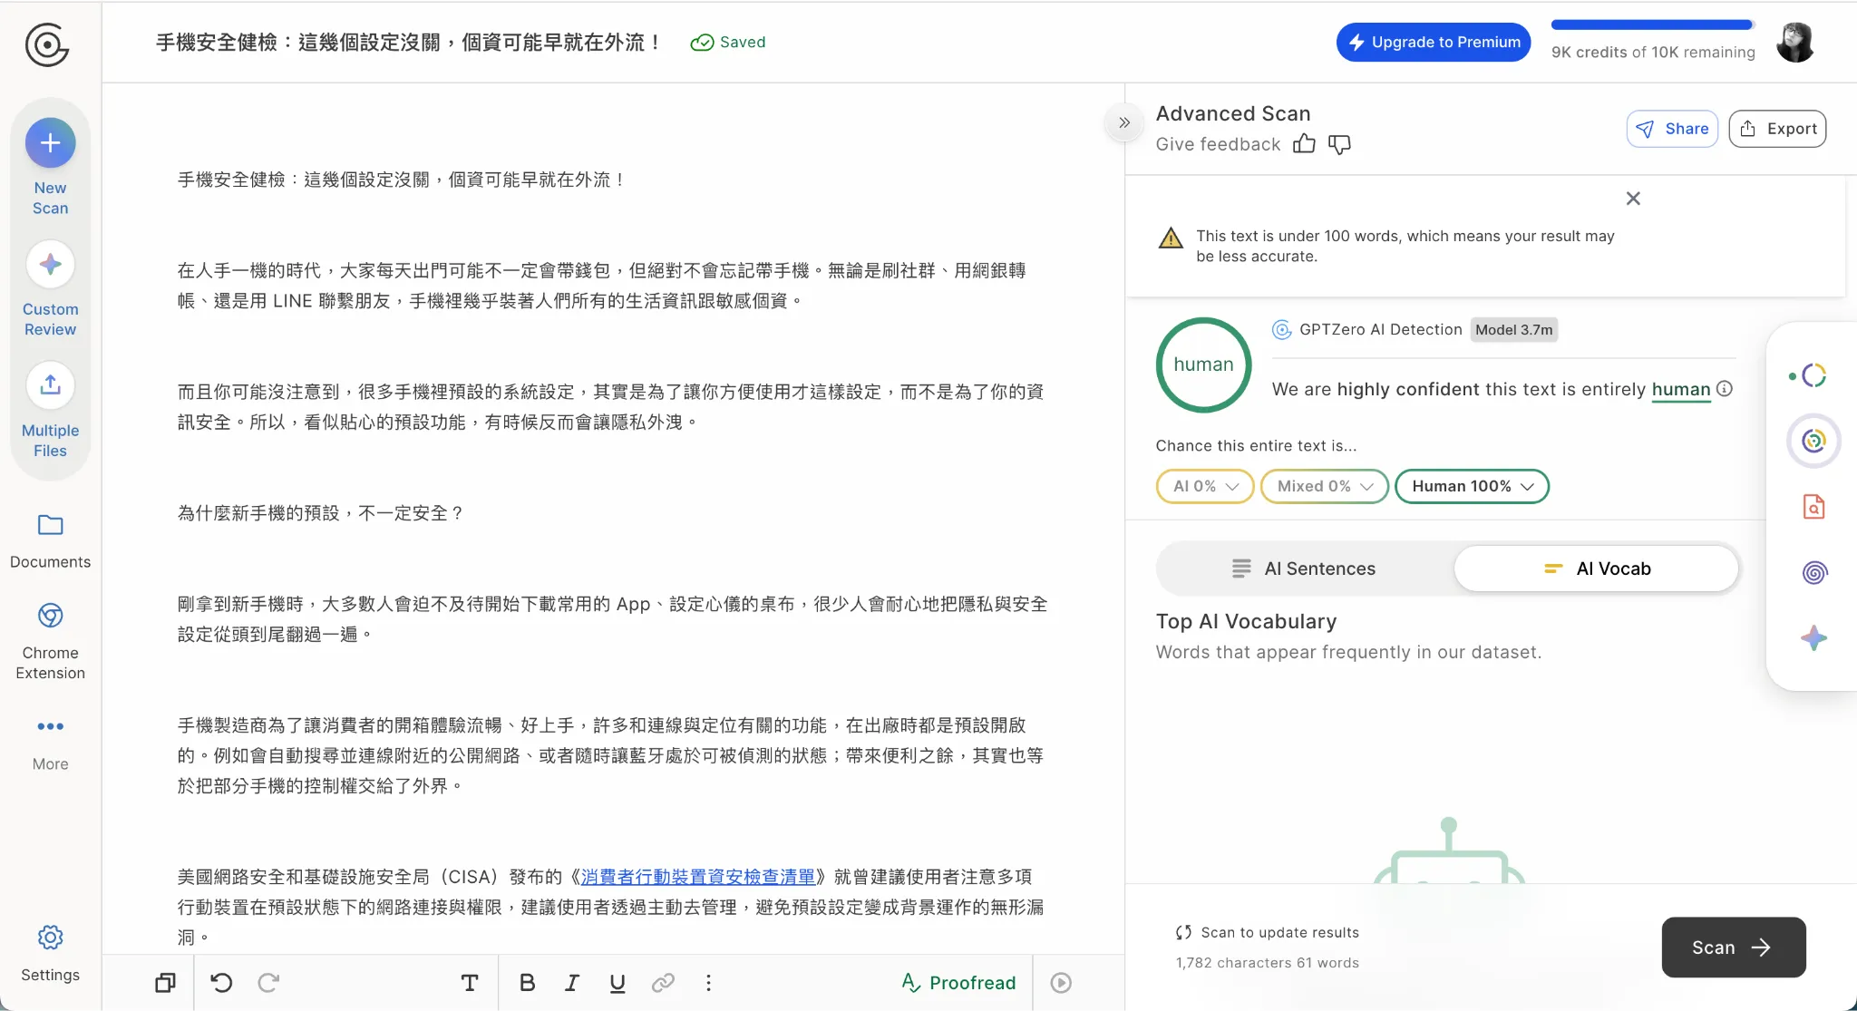Click the Saved status indicator
Screen dimensions: 1857x1011
[x=728, y=42]
